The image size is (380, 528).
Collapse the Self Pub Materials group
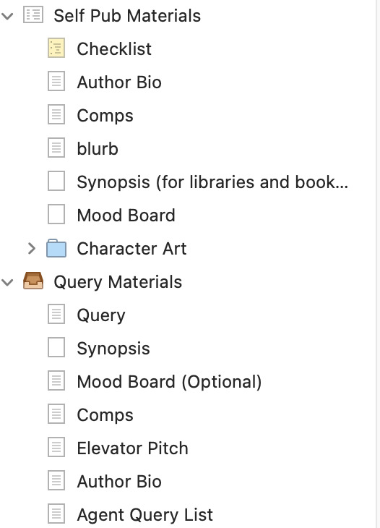pyautogui.click(x=7, y=15)
